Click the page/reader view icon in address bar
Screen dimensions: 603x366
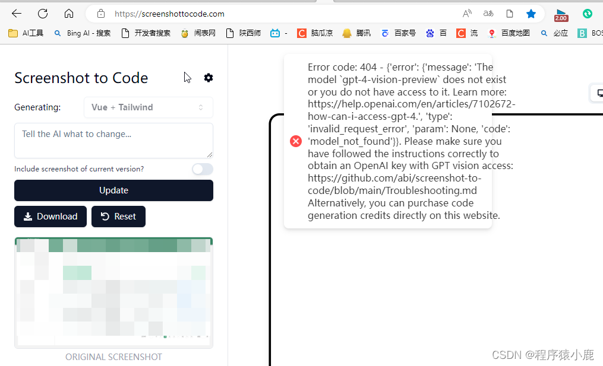(510, 14)
